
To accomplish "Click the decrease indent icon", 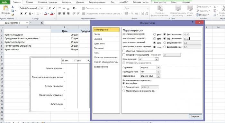I will pos(74,14).
